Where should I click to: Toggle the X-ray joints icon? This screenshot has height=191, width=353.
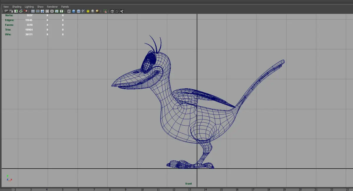[x=122, y=11]
